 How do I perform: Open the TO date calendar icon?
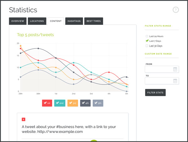click(x=175, y=81)
